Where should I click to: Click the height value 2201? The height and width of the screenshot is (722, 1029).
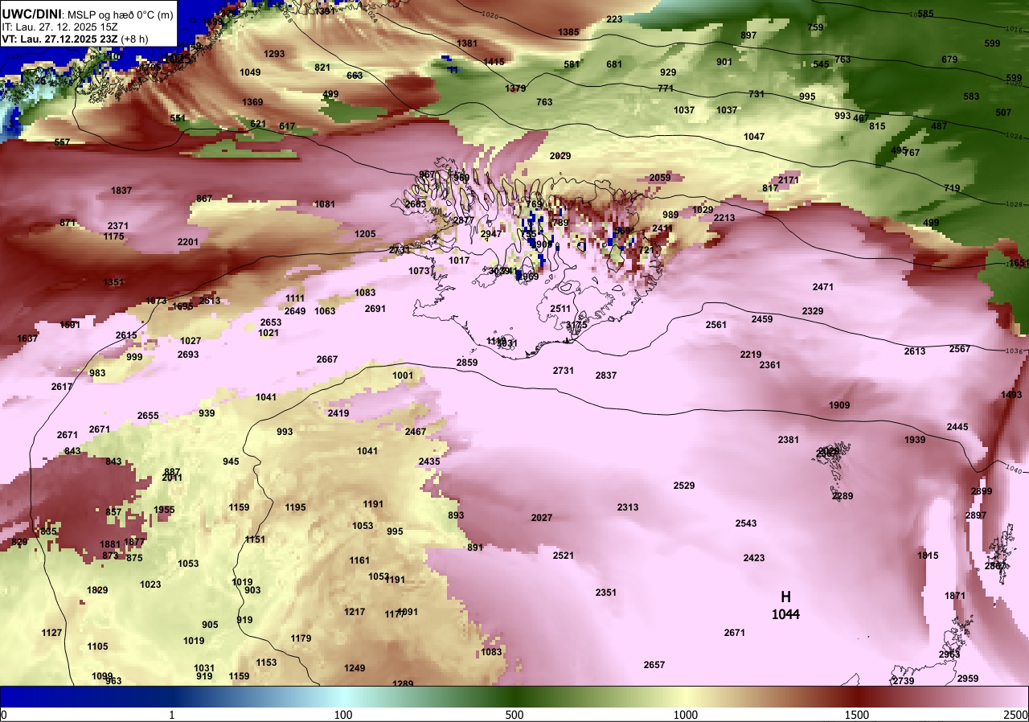pos(188,242)
